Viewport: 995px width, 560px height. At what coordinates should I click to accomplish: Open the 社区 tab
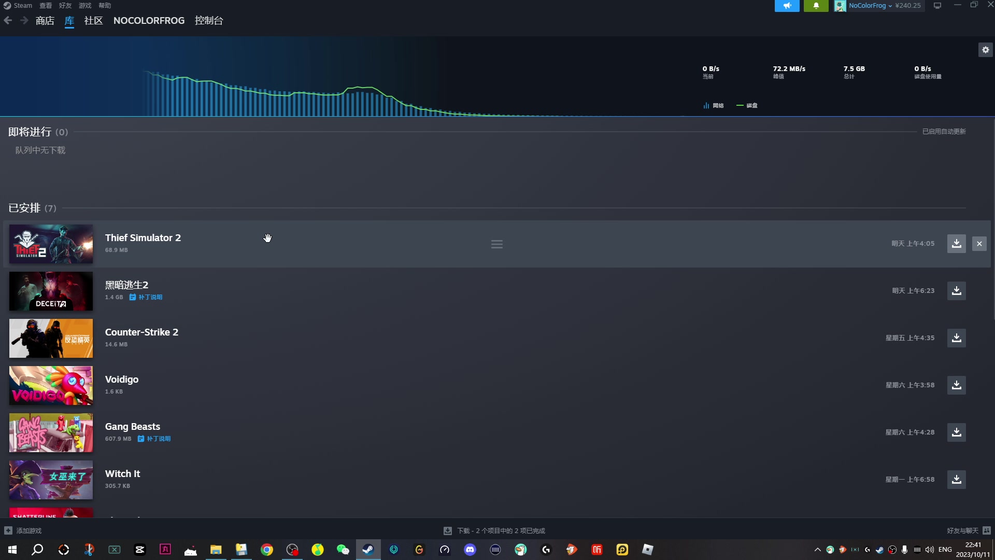point(93,21)
